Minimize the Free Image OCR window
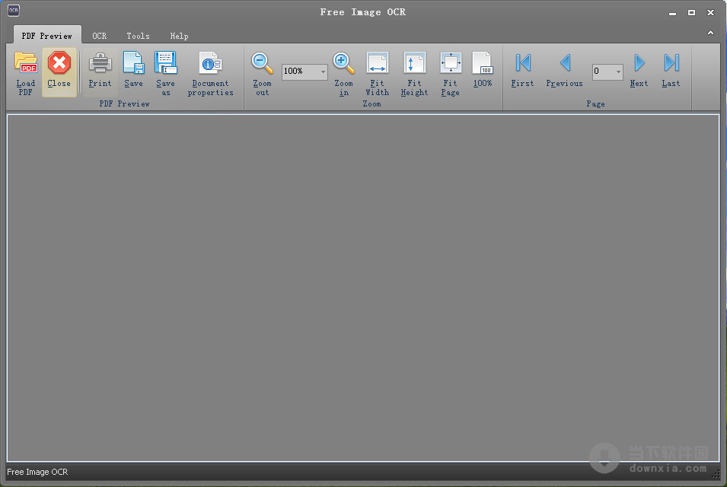 pyautogui.click(x=672, y=12)
